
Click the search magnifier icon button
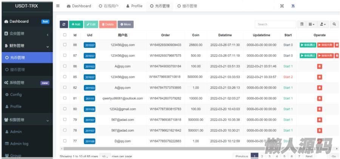(334, 24)
